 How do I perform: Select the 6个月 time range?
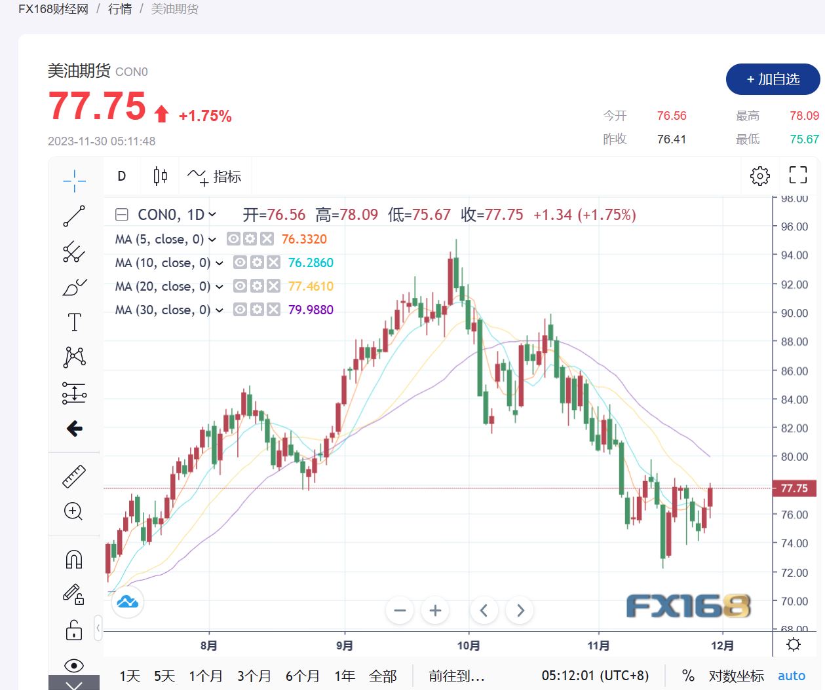(303, 676)
